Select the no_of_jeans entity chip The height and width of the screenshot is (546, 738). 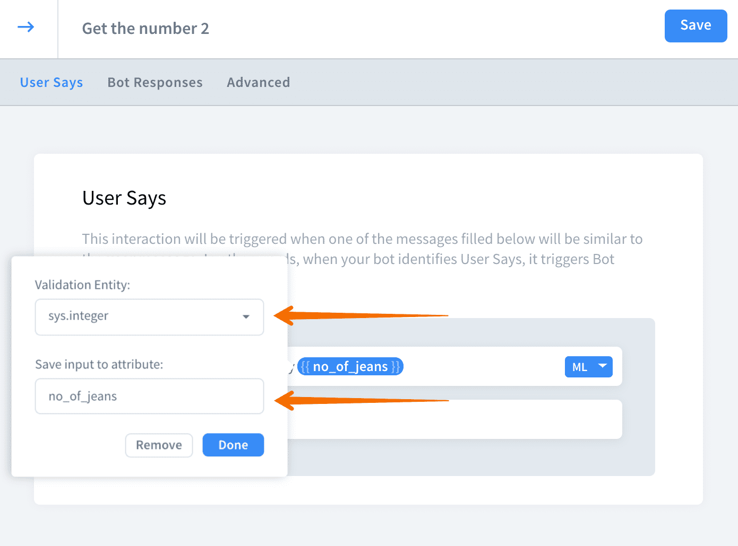coord(350,366)
